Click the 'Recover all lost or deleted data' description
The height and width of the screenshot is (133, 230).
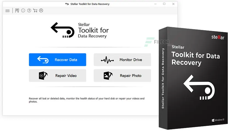87,100
